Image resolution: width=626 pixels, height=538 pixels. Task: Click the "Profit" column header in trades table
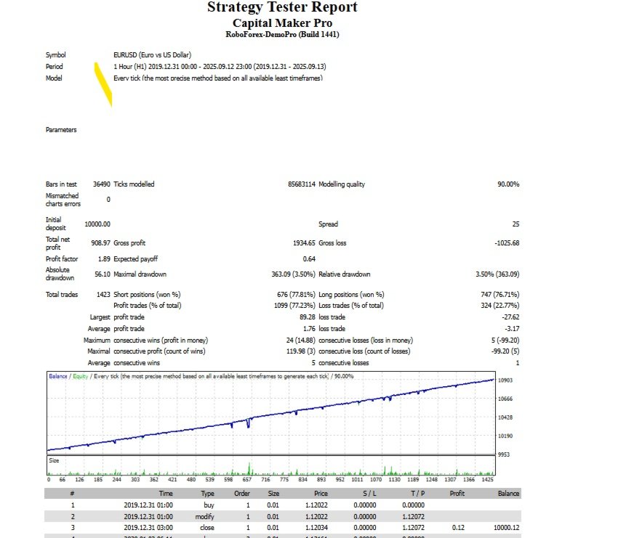(x=457, y=493)
